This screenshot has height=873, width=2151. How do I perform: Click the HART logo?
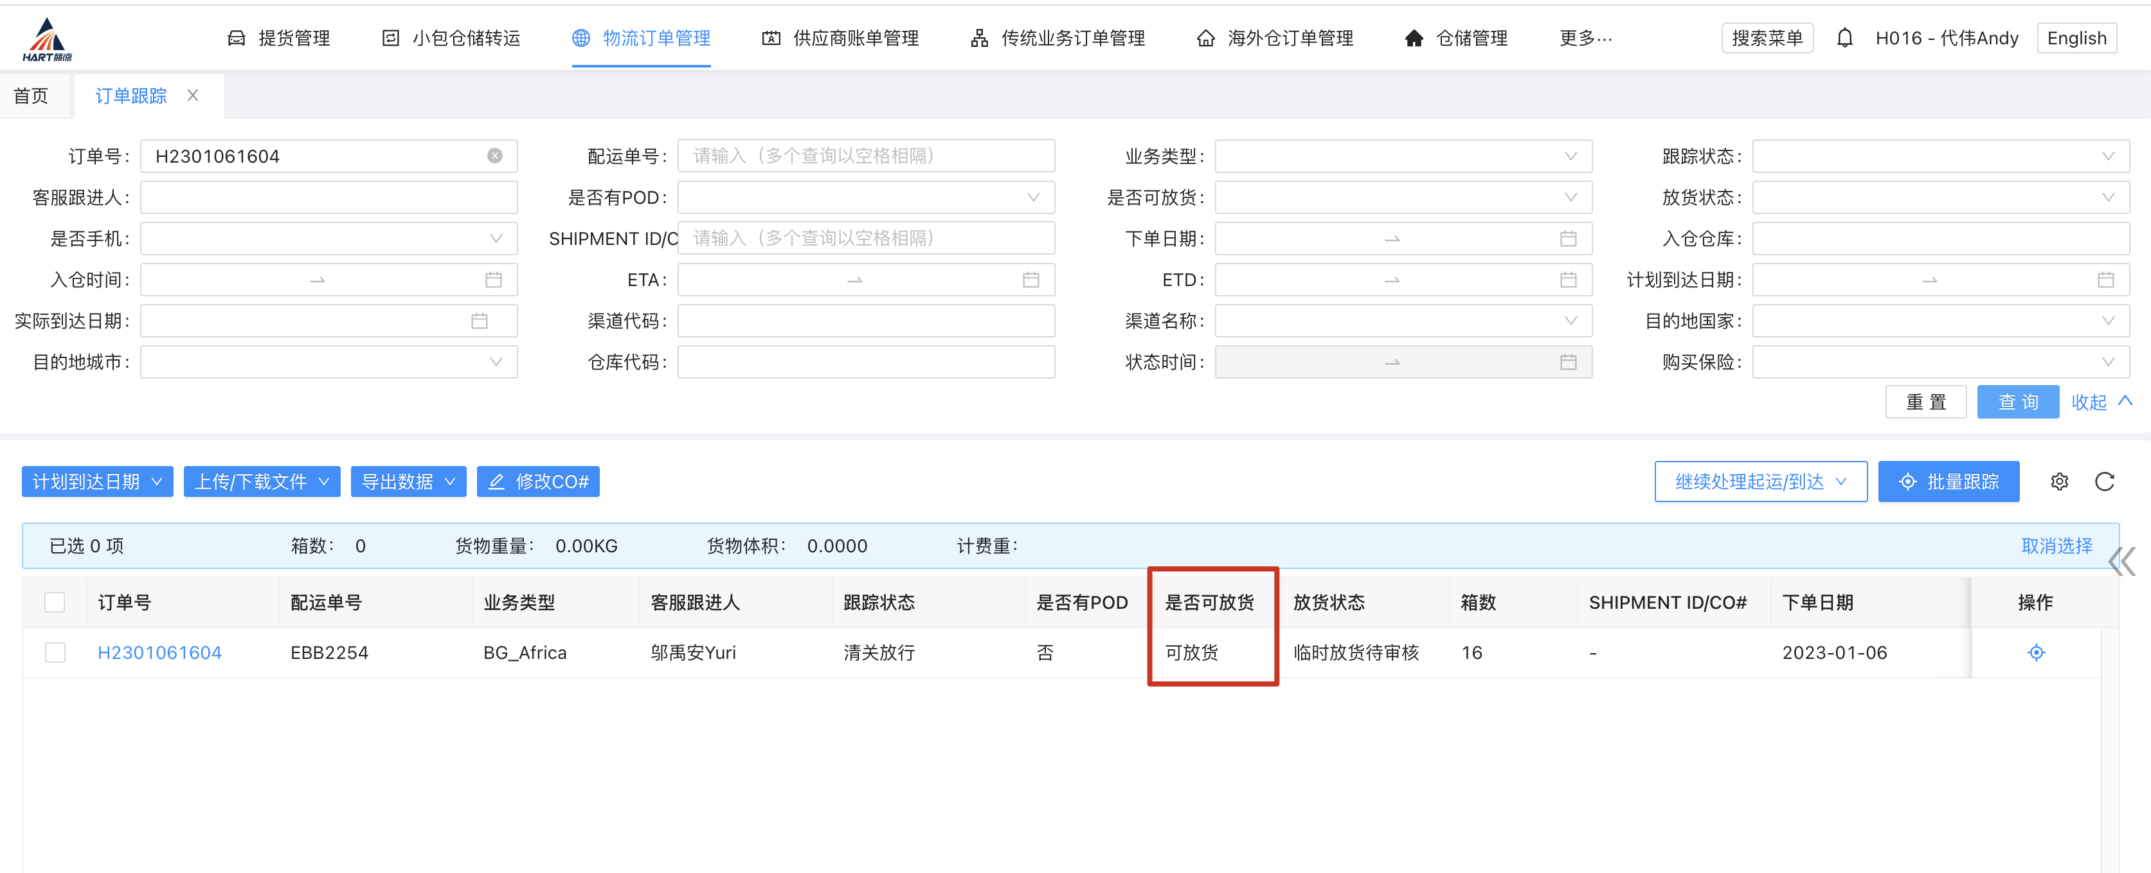pyautogui.click(x=47, y=39)
